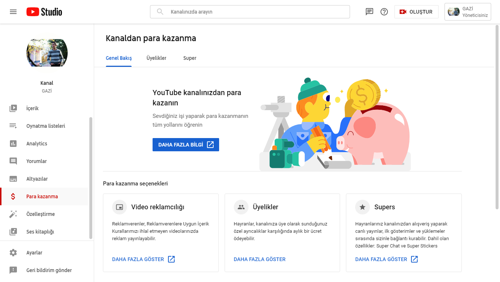Screen dimensions: 500x282
Task: Switch to the Genel Bakış tab
Action: tap(119, 58)
